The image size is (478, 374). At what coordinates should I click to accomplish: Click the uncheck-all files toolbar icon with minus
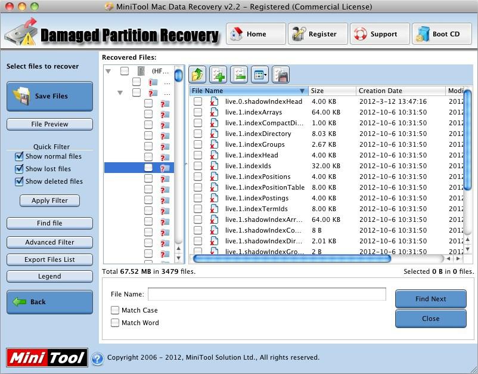click(239, 75)
